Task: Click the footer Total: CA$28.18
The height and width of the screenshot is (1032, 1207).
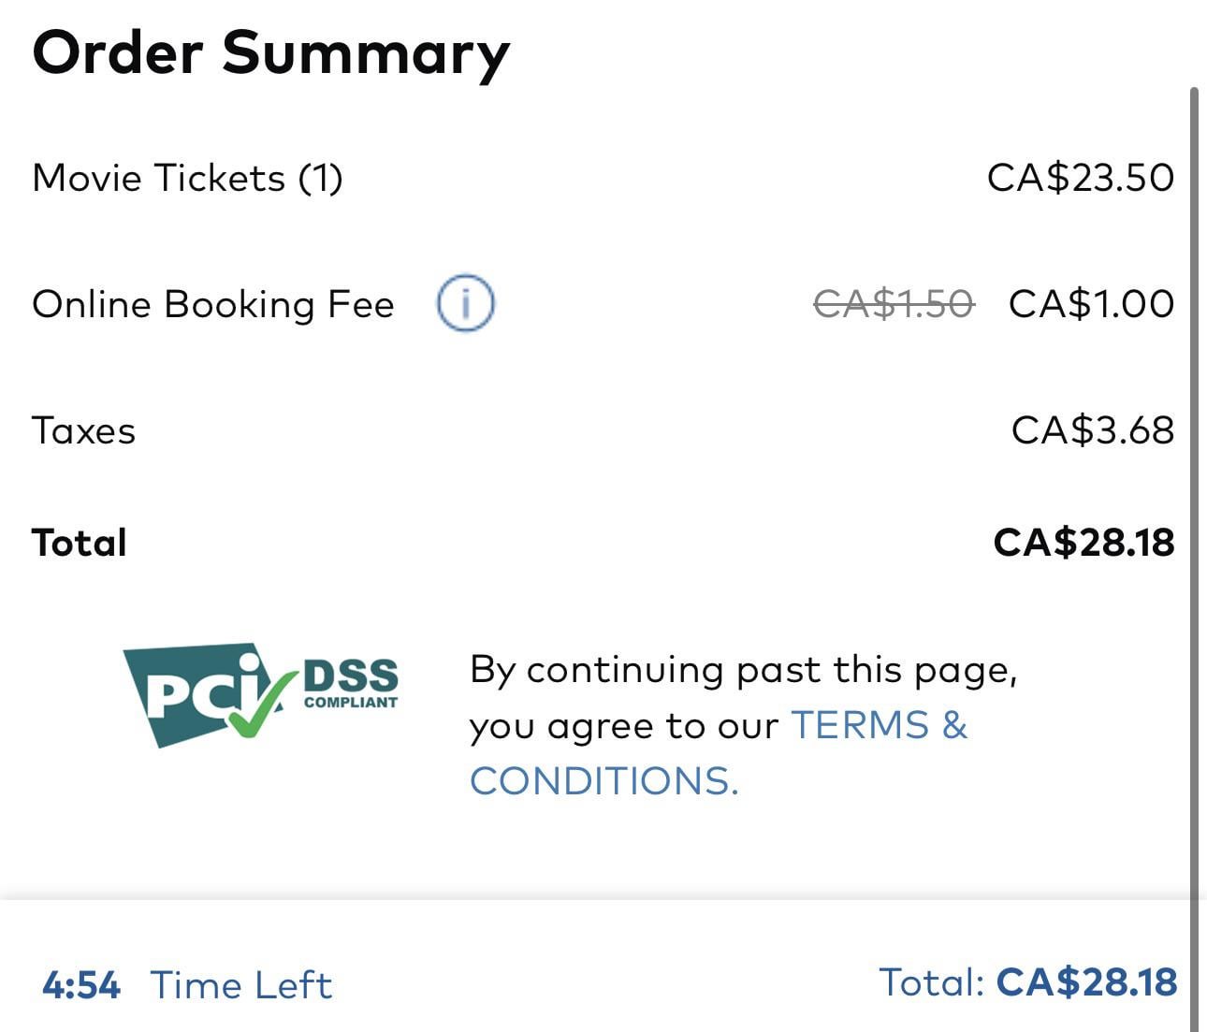Action: (1027, 982)
